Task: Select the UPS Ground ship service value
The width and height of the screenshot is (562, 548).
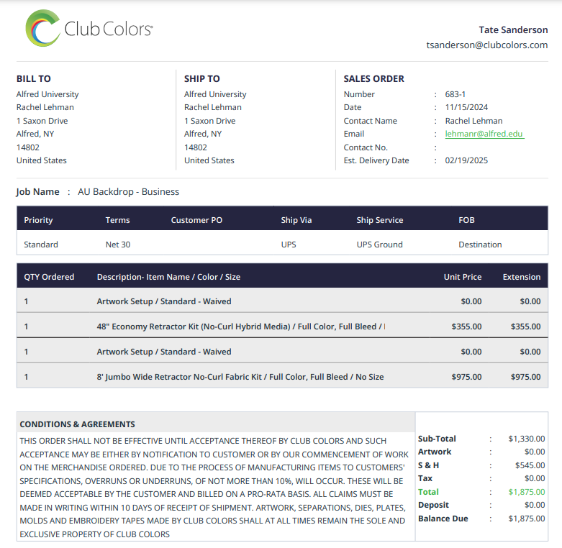Action: tap(379, 245)
